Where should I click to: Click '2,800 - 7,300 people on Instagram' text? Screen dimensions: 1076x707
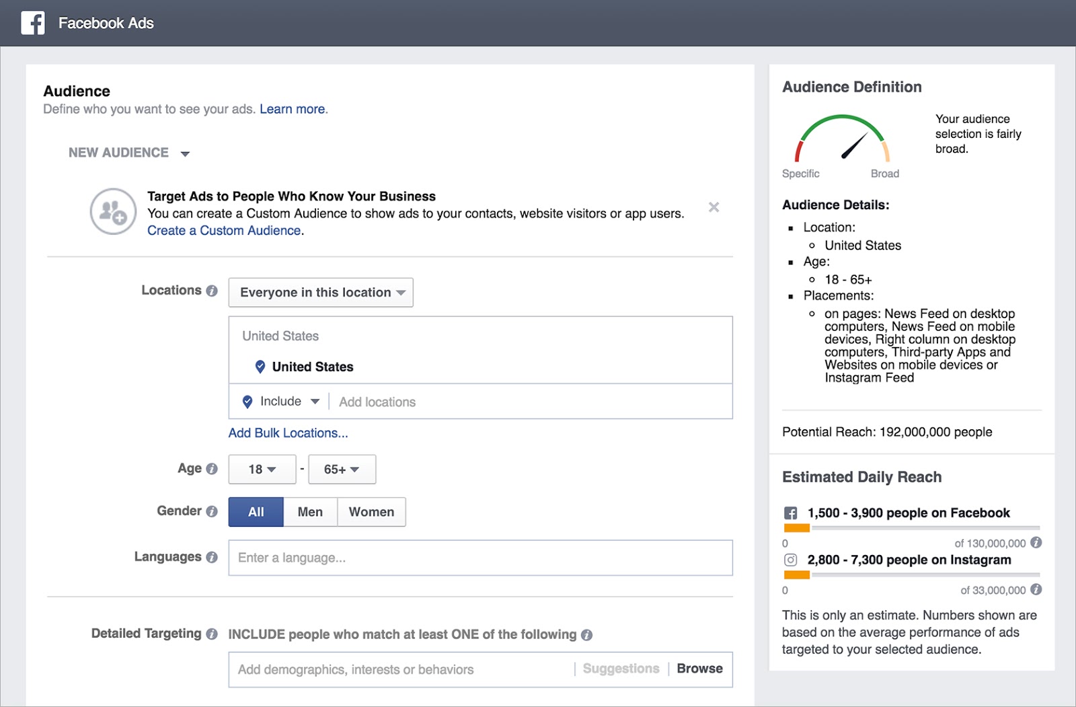click(909, 560)
